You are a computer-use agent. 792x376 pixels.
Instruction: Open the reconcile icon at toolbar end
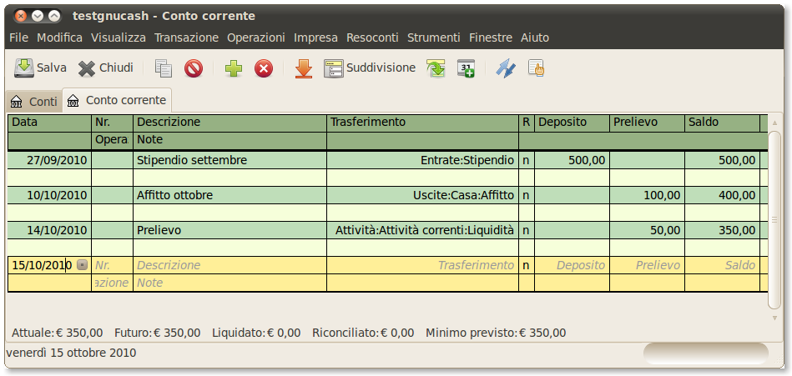pos(536,68)
